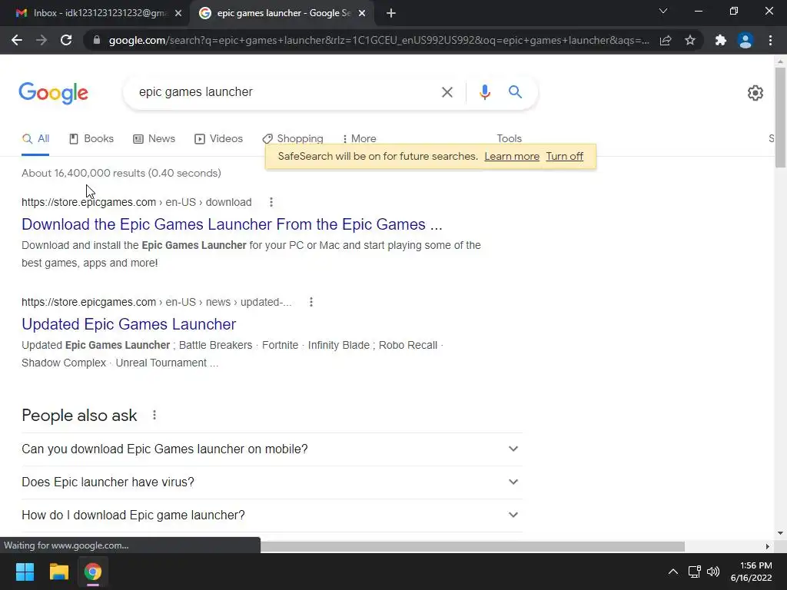Focus the Chrome address bar URL
The height and width of the screenshot is (590, 787).
click(378, 40)
